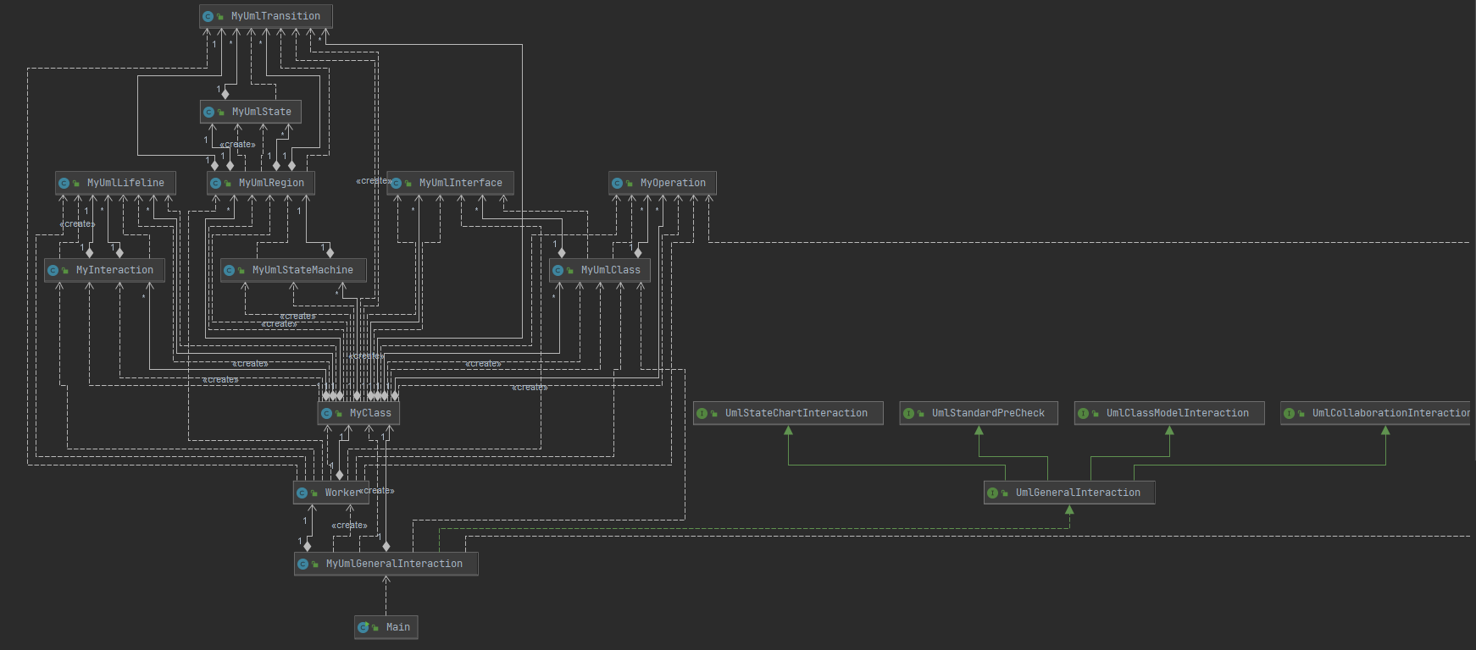Select the UmlClassModelInteraction interface label
This screenshot has height=650, width=1476.
(1178, 413)
